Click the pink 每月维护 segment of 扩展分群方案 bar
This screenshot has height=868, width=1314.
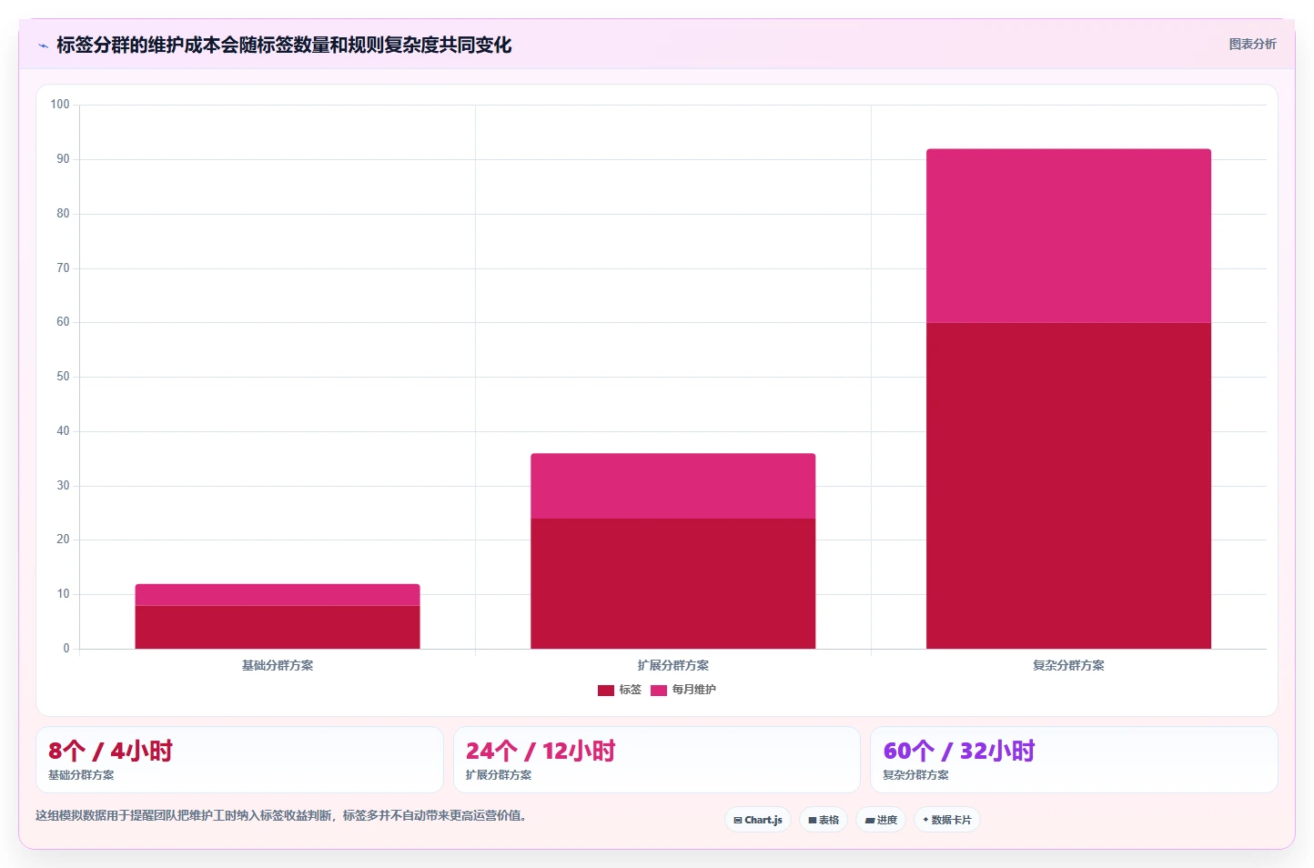[673, 486]
